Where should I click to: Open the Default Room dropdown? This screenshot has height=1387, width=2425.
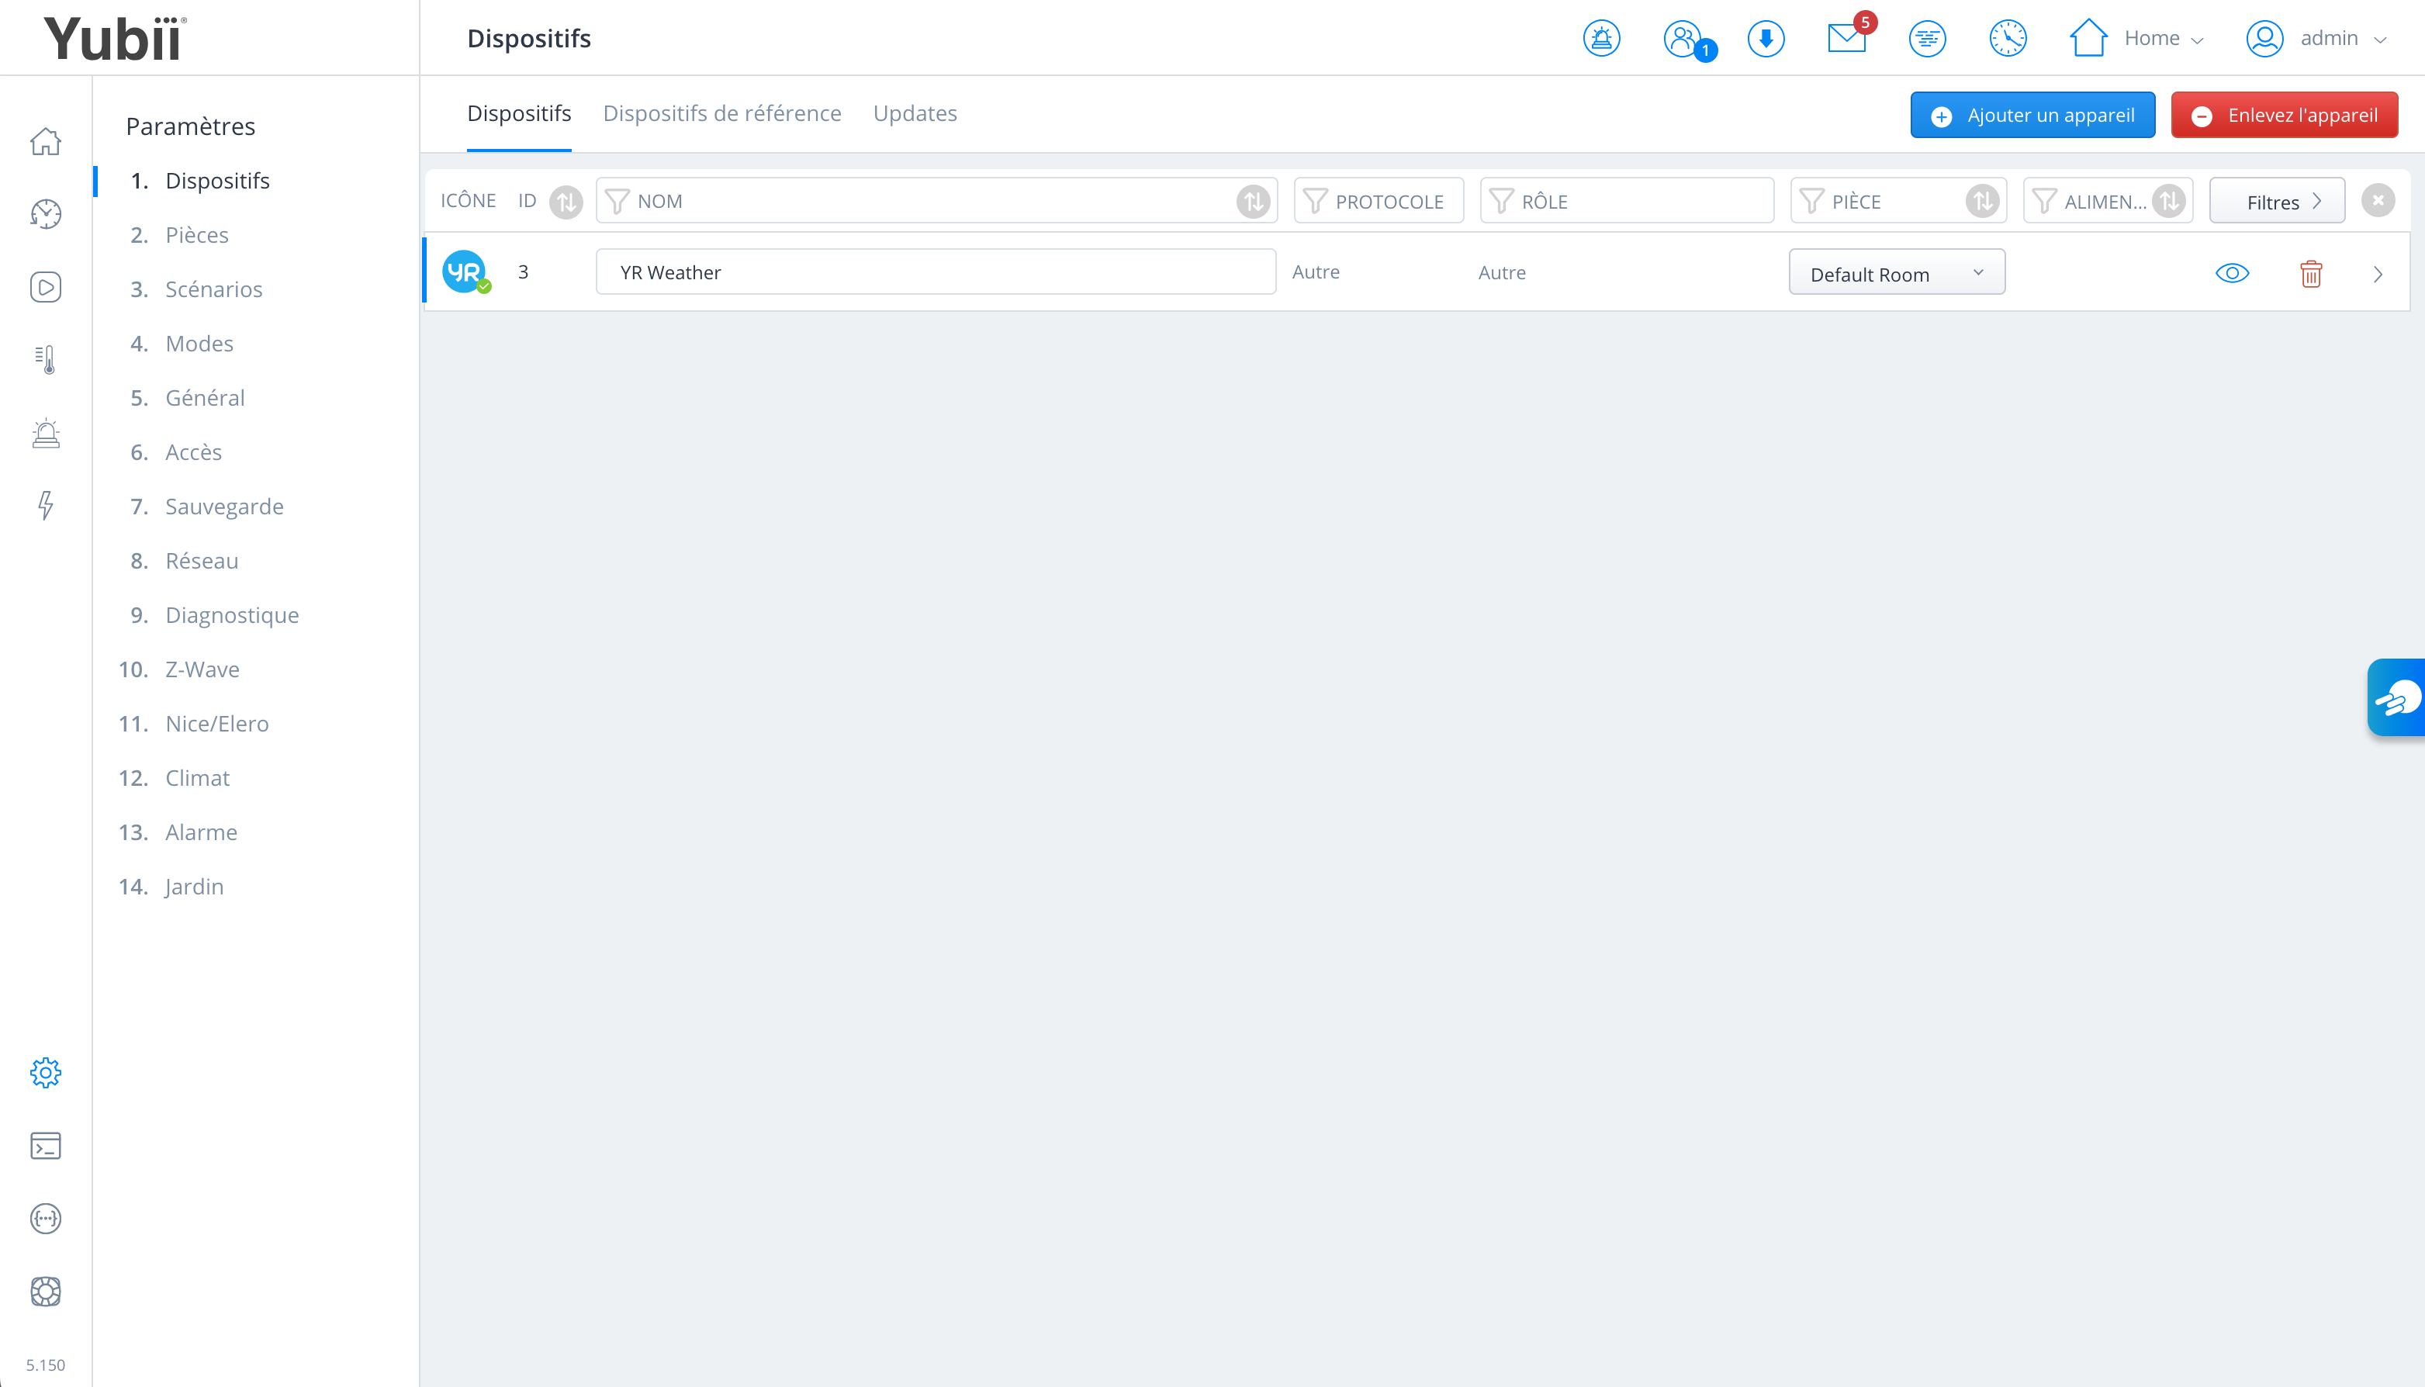1897,272
